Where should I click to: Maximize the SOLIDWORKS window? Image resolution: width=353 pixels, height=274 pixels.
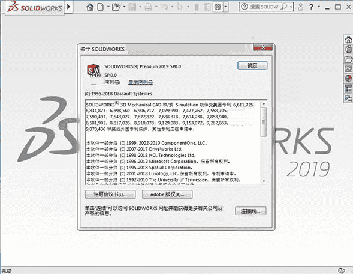[x=338, y=7]
